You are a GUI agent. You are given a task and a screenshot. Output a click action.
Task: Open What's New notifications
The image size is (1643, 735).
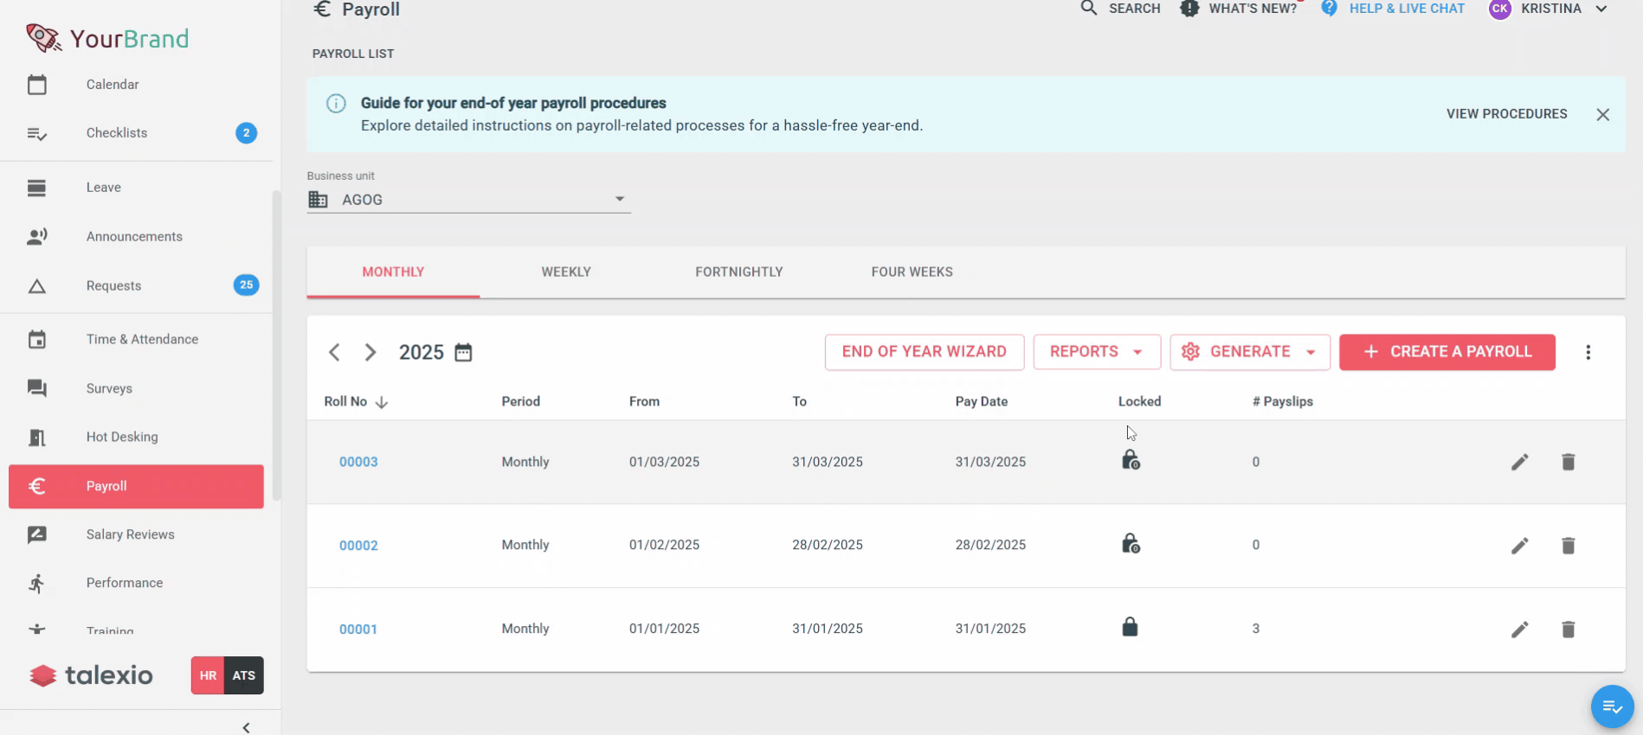(1239, 9)
